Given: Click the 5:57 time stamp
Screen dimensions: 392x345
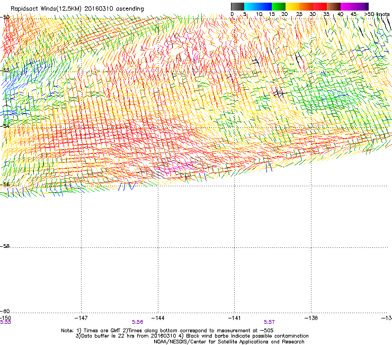Looking at the screenshot, I should click(x=269, y=322).
